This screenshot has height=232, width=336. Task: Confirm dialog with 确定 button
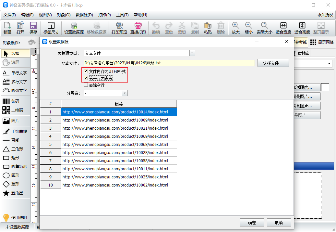pos(252,223)
